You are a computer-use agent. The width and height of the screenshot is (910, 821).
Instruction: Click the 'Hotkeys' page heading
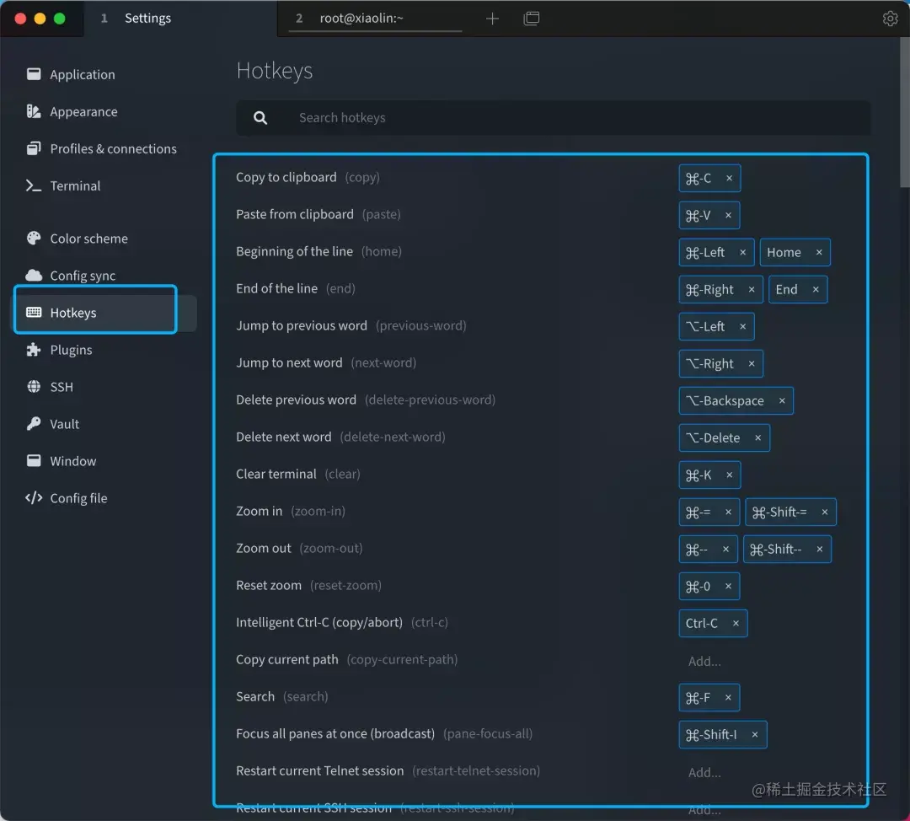point(275,72)
